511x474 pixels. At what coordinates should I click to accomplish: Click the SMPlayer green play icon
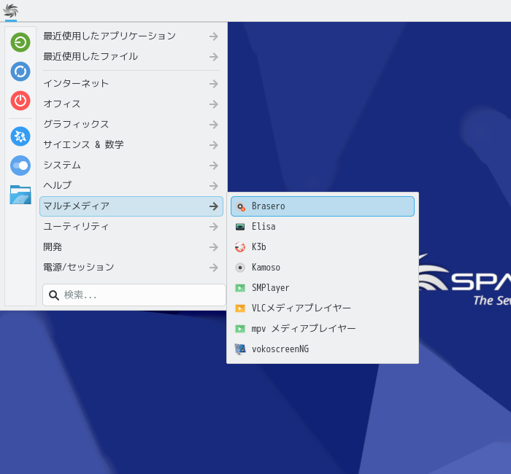(240, 288)
